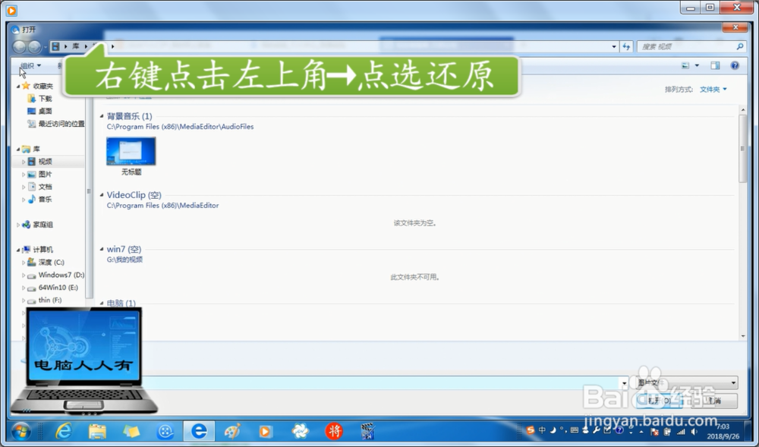Open Internet Explorer from the taskbar
Image resolution: width=759 pixels, height=447 pixels.
click(64, 430)
